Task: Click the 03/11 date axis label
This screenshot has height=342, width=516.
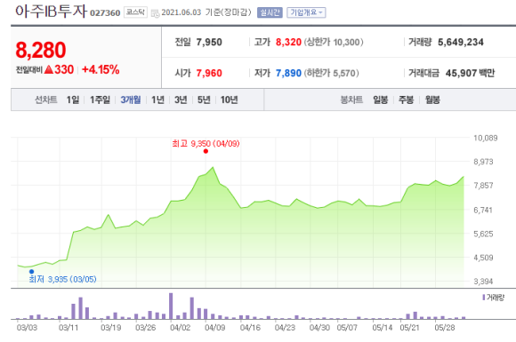Action: click(69, 328)
